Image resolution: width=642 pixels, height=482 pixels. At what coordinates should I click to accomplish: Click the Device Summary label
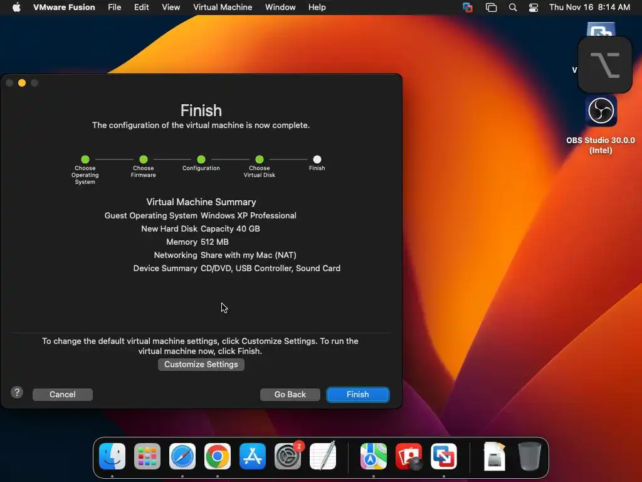165,268
